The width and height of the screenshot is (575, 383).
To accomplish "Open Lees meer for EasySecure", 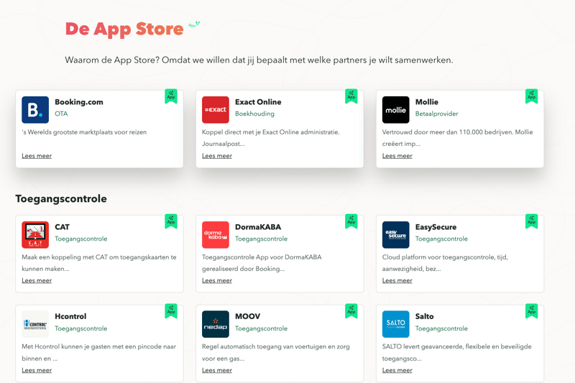I will pos(397,280).
